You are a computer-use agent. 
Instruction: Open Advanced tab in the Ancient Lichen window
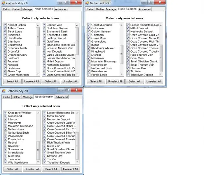[61, 9]
